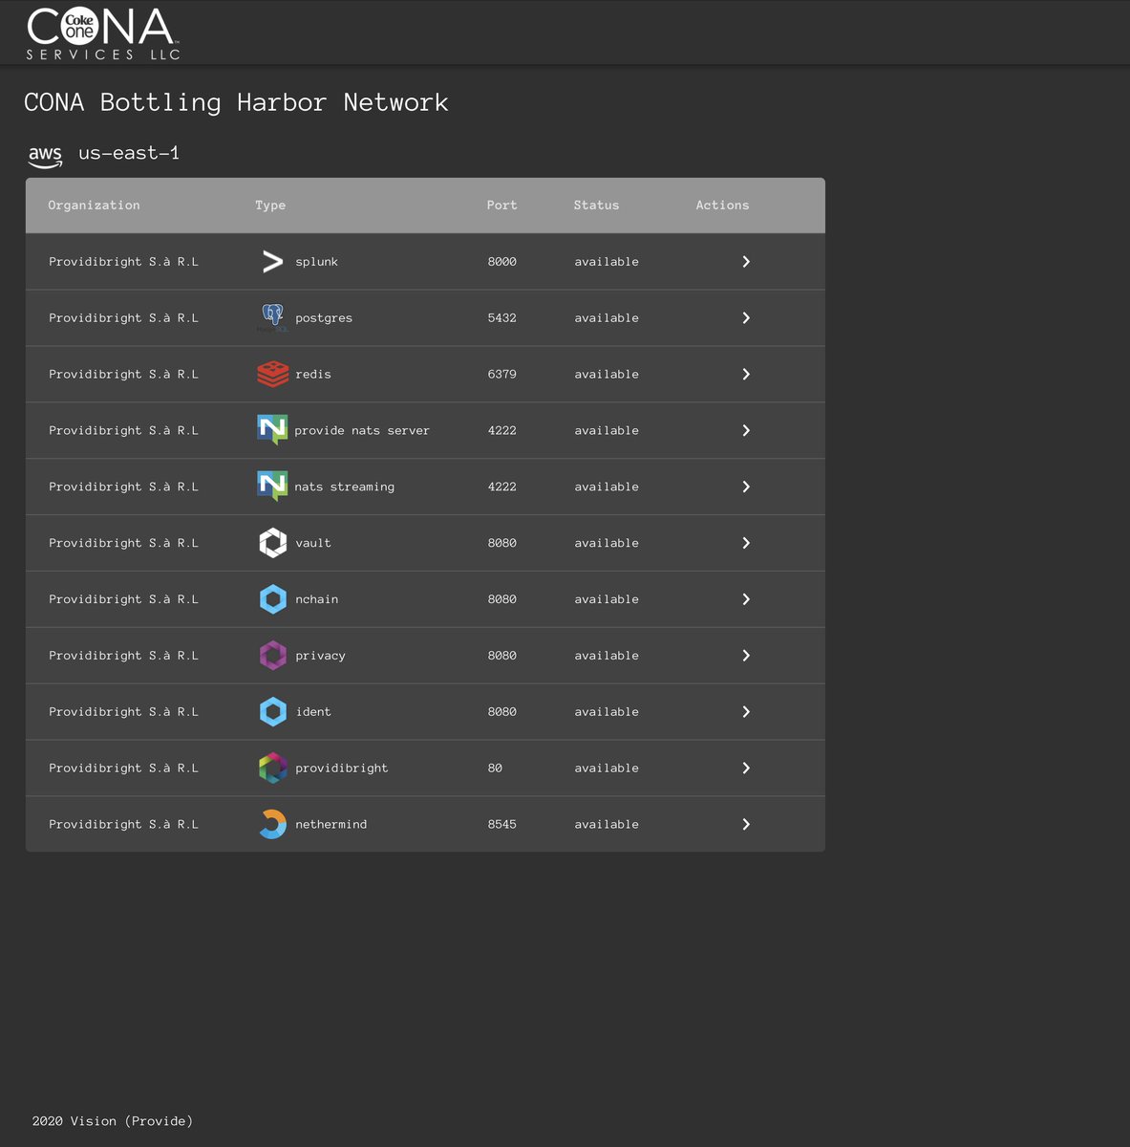Click the splunk chevron icon
This screenshot has width=1130, height=1147.
pyautogui.click(x=272, y=261)
